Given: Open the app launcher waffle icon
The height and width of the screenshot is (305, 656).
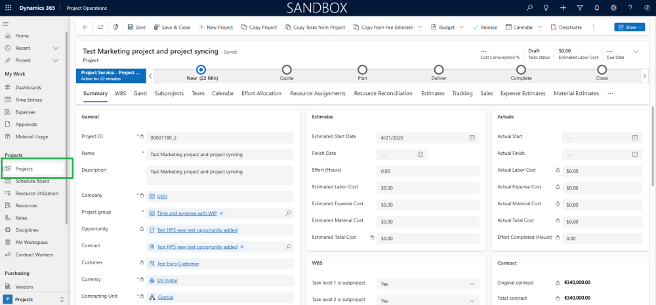Looking at the screenshot, I should tap(9, 7).
